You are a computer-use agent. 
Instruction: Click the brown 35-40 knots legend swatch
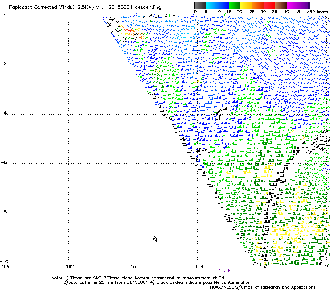[x=281, y=5]
